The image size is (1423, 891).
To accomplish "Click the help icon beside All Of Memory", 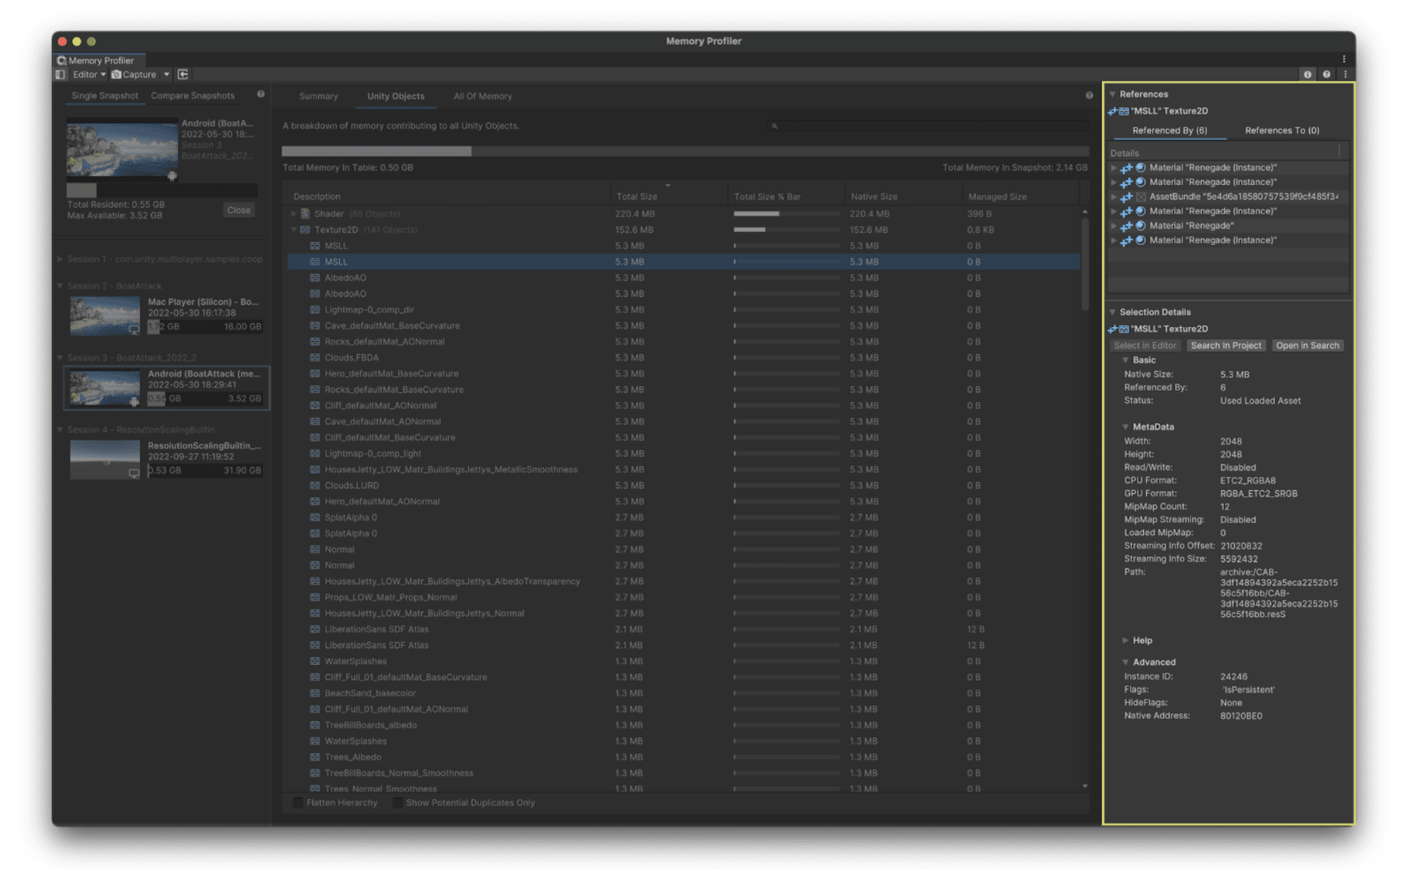I will pos(1089,95).
